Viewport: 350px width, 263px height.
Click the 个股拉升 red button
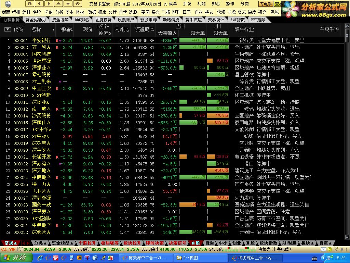(87, 243)
